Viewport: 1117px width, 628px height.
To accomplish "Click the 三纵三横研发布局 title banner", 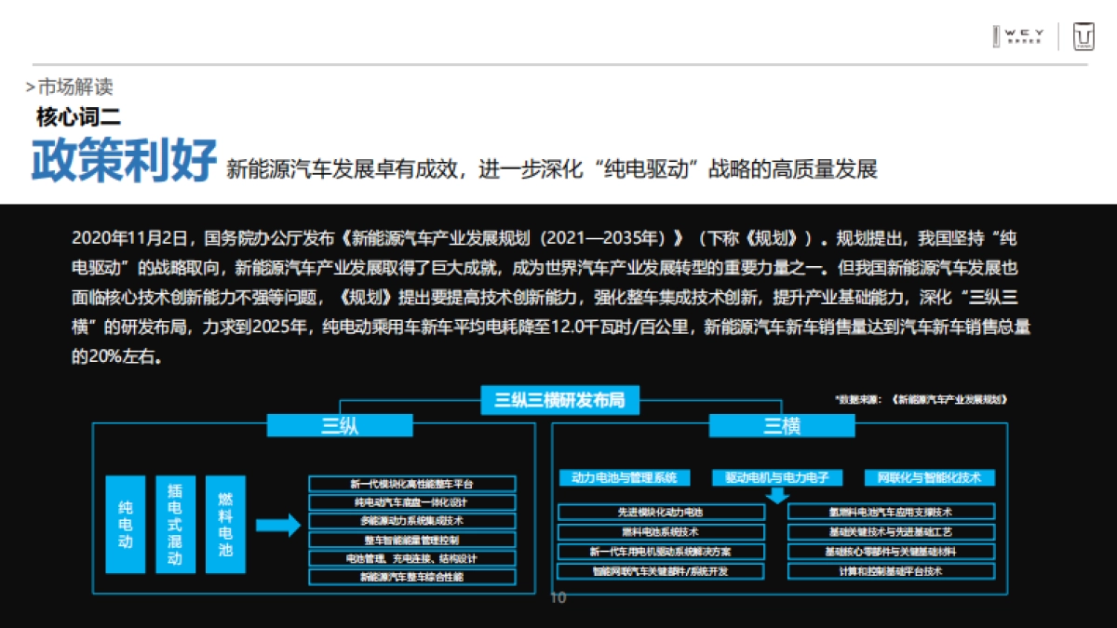I will point(558,398).
